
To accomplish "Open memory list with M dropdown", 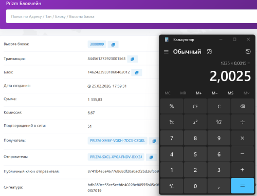I will (x=246, y=93).
